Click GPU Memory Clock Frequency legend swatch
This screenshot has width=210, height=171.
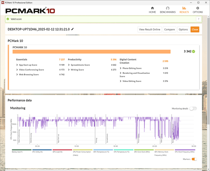(164, 150)
